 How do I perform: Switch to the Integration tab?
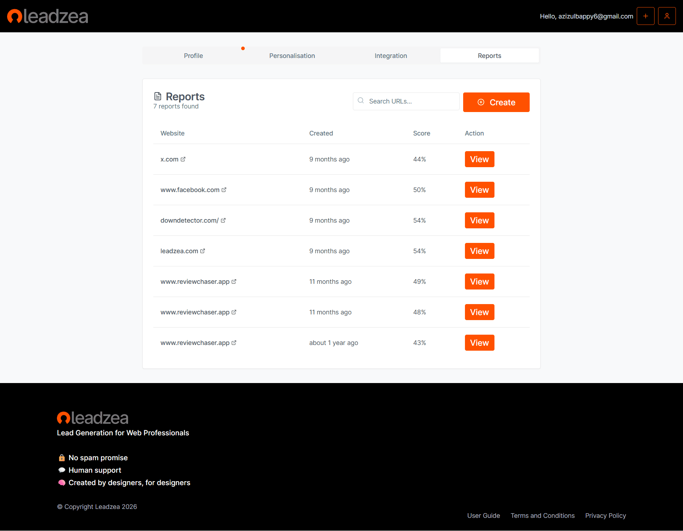391,56
